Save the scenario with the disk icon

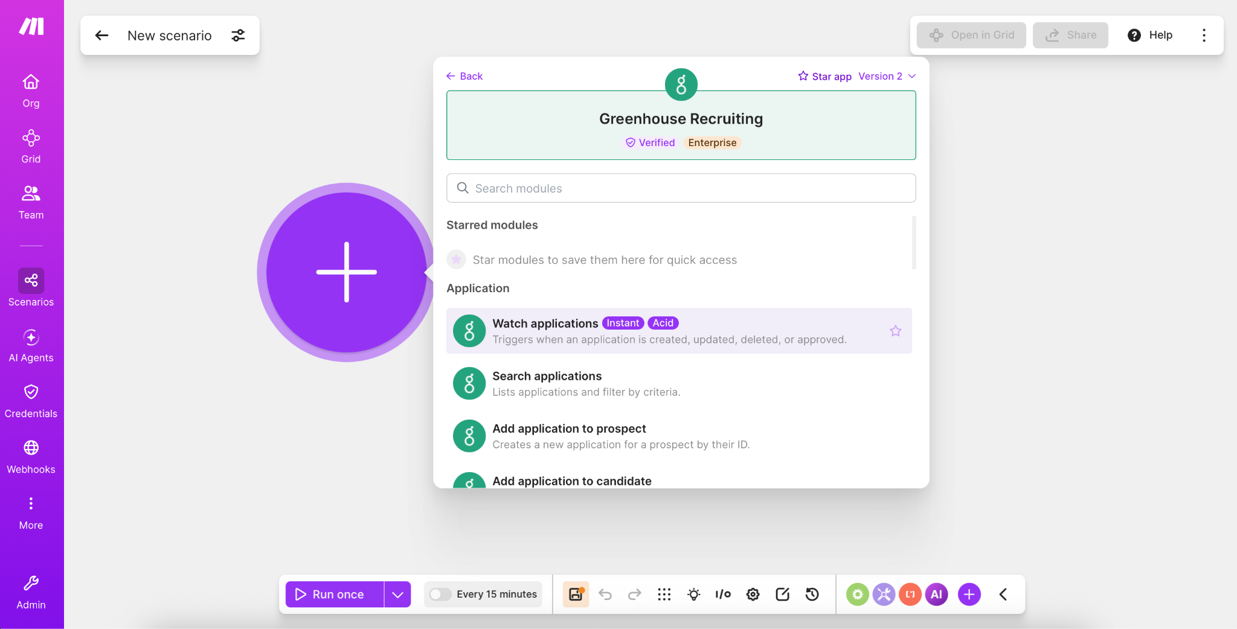click(576, 595)
